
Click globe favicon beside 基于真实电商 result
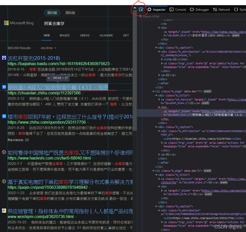(4, 181)
